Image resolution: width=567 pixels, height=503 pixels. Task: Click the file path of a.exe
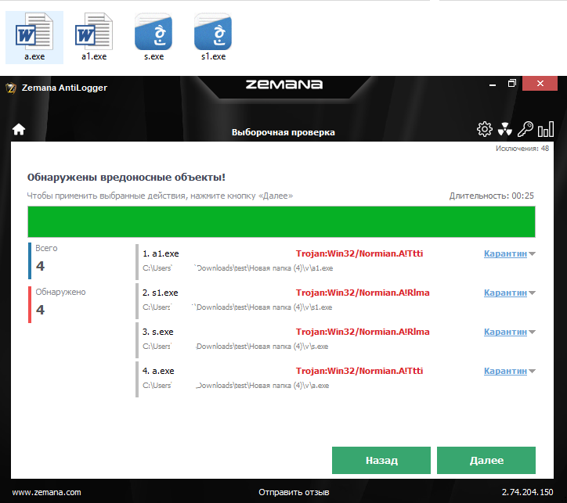point(236,386)
